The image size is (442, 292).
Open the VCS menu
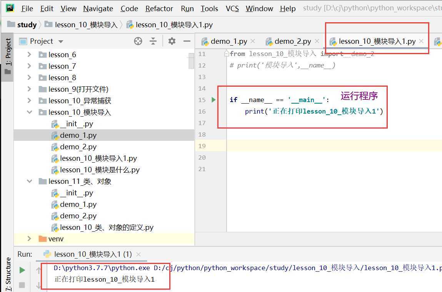point(232,9)
